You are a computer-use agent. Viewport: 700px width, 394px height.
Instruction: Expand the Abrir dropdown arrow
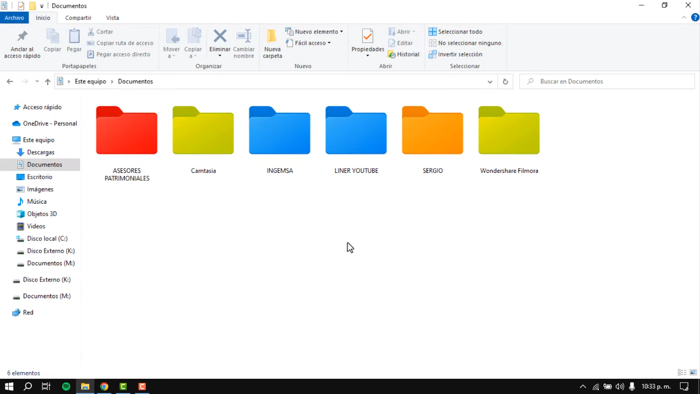click(x=413, y=32)
